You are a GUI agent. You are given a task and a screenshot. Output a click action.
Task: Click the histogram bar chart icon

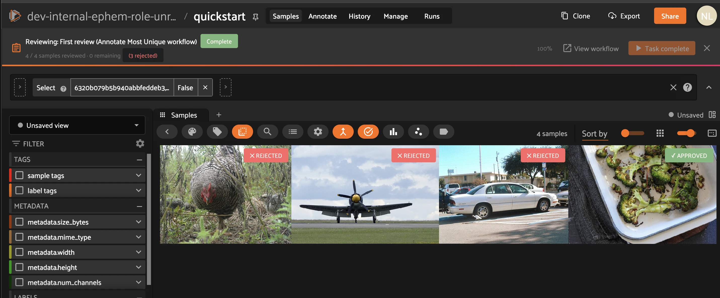393,132
